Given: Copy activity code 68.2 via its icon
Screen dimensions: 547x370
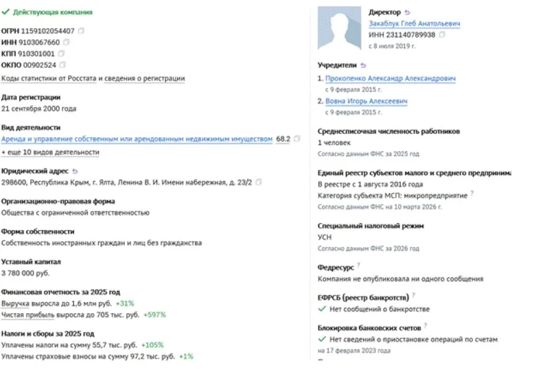Looking at the screenshot, I should pyautogui.click(x=297, y=139).
